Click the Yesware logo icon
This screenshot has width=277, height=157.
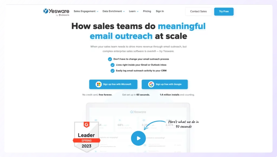(x=46, y=11)
